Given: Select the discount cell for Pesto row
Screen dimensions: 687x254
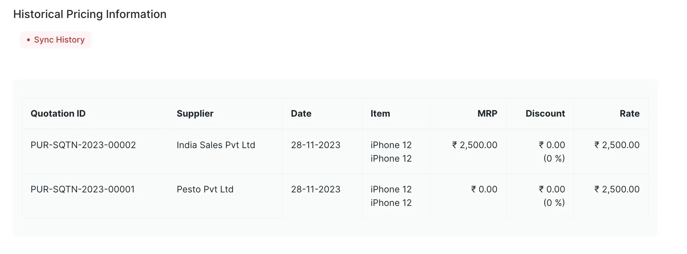Looking at the screenshot, I should click(552, 196).
